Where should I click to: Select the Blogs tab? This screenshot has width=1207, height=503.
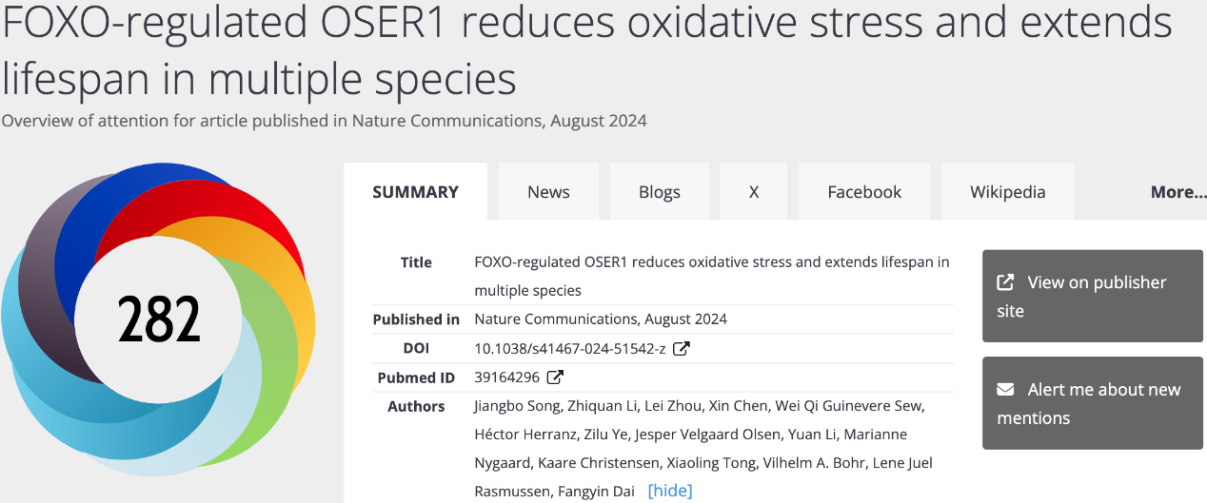659,192
